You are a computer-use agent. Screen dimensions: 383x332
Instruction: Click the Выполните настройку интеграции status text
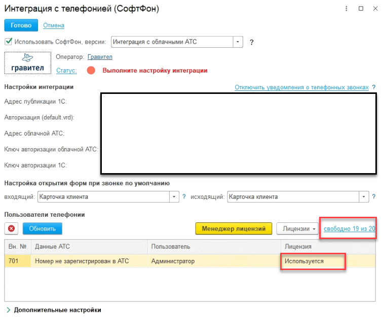pos(155,71)
